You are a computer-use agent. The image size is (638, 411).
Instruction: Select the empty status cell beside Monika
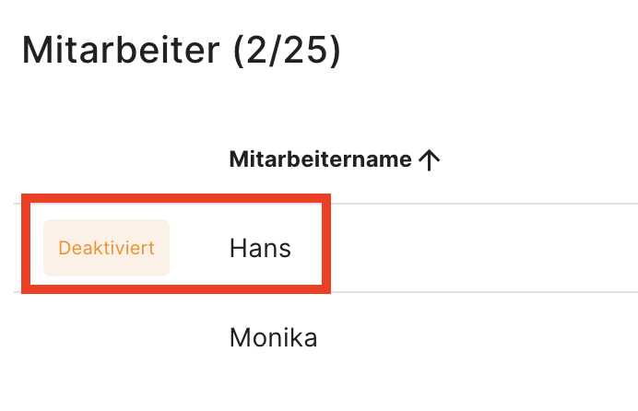click(106, 338)
